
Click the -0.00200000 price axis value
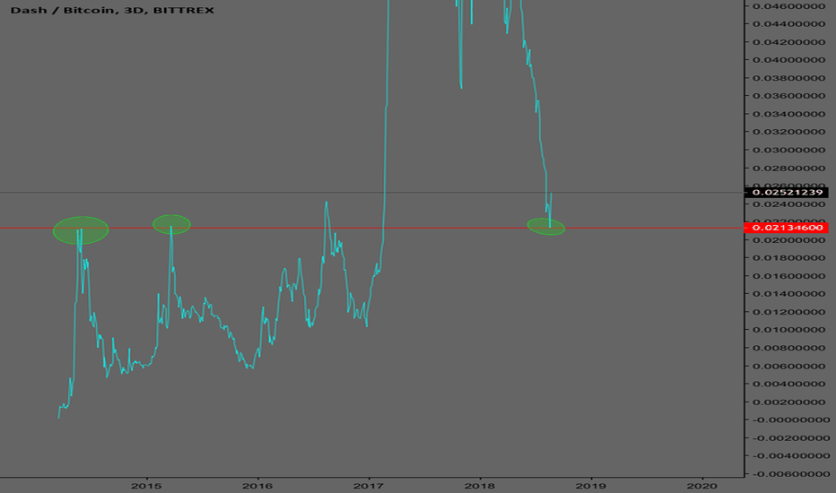pyautogui.click(x=790, y=438)
